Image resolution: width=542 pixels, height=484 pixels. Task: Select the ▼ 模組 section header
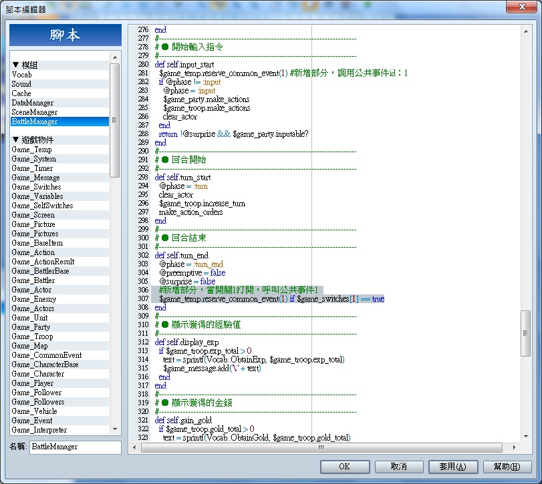[x=59, y=65]
